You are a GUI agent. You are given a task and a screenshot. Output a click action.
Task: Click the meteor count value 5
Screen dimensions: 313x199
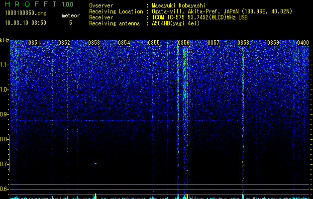click(x=71, y=23)
